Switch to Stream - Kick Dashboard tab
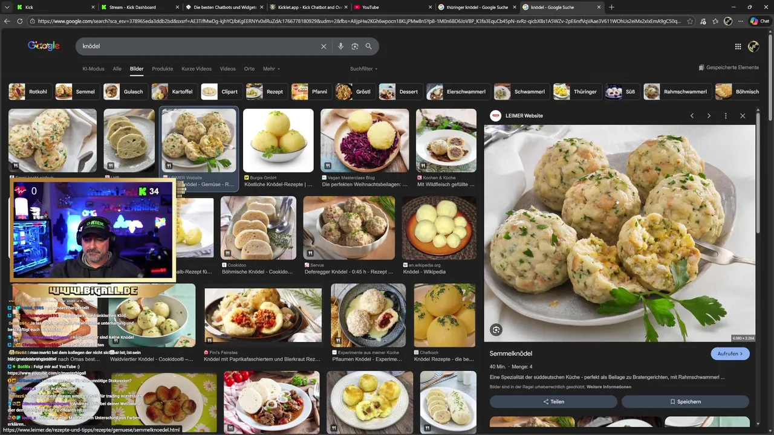Screen dimensions: 774x435 coord(140,7)
